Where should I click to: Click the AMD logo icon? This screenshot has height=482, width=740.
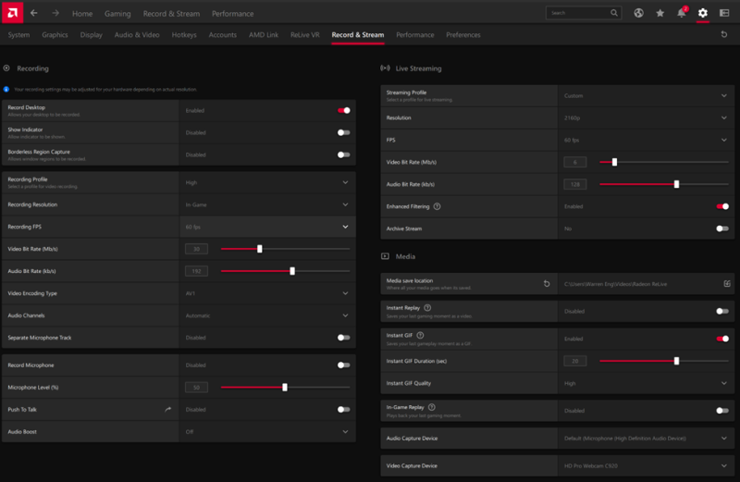[x=11, y=13]
